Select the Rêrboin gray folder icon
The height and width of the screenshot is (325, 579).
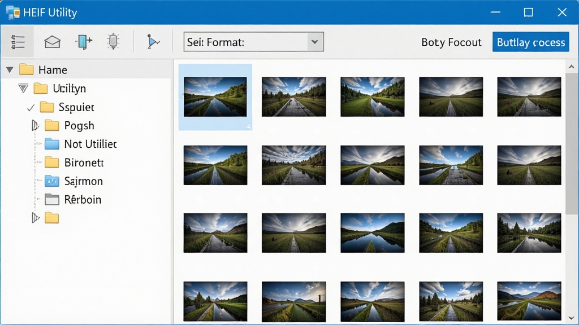coord(51,199)
